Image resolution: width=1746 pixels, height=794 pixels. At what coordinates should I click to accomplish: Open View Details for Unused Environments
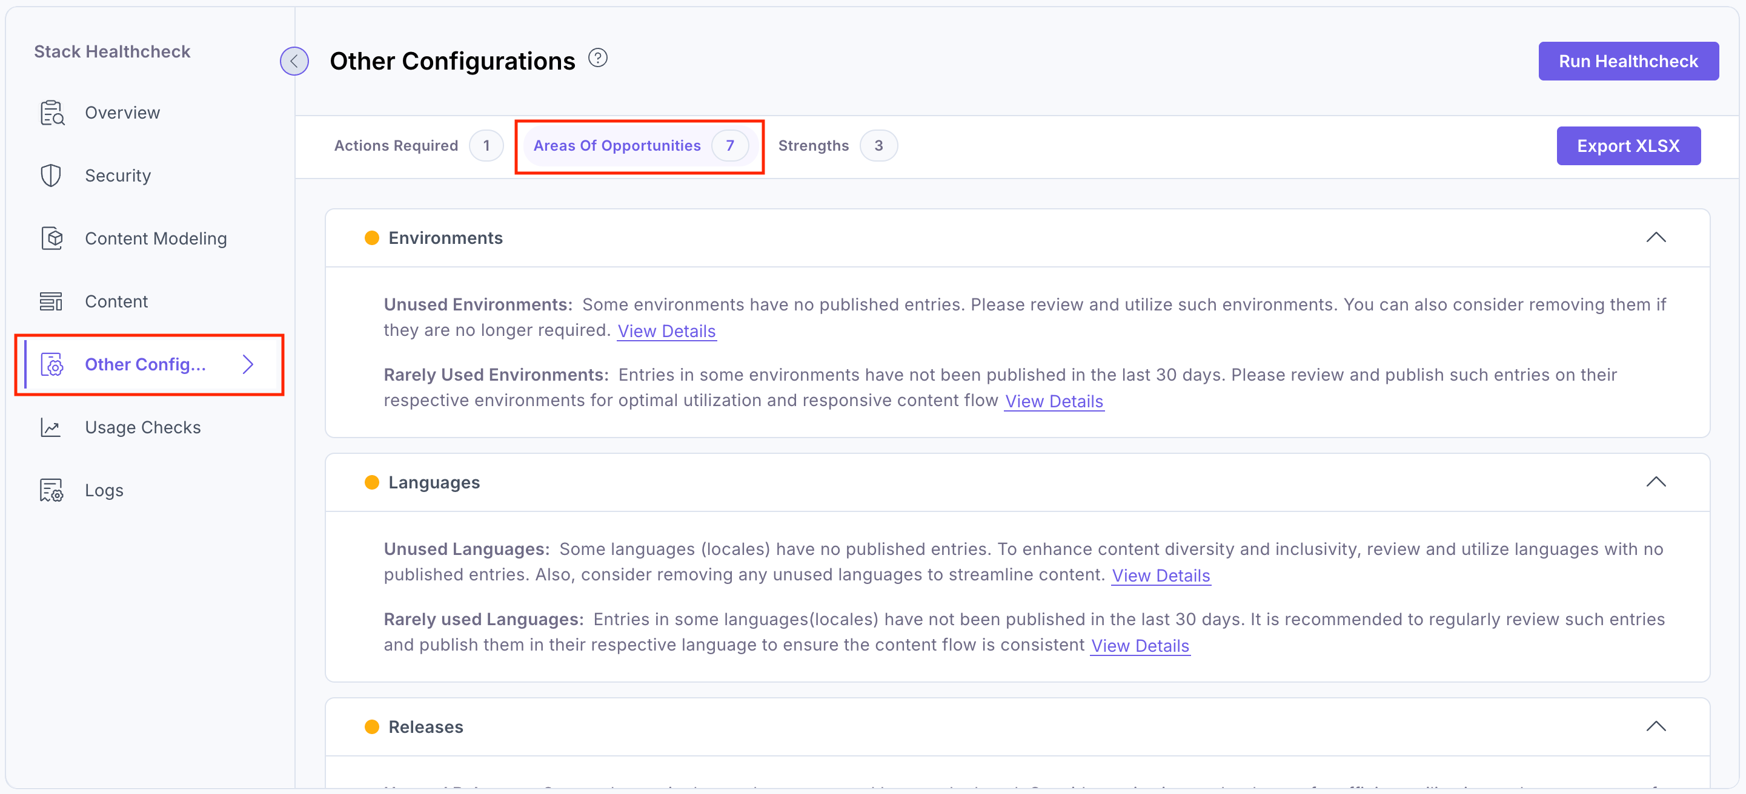click(666, 331)
